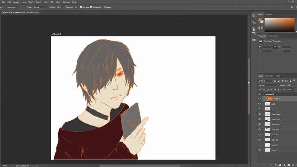This screenshot has width=297, height=167.
Task: Toggle the layer filtering switch on
Action: point(294,80)
